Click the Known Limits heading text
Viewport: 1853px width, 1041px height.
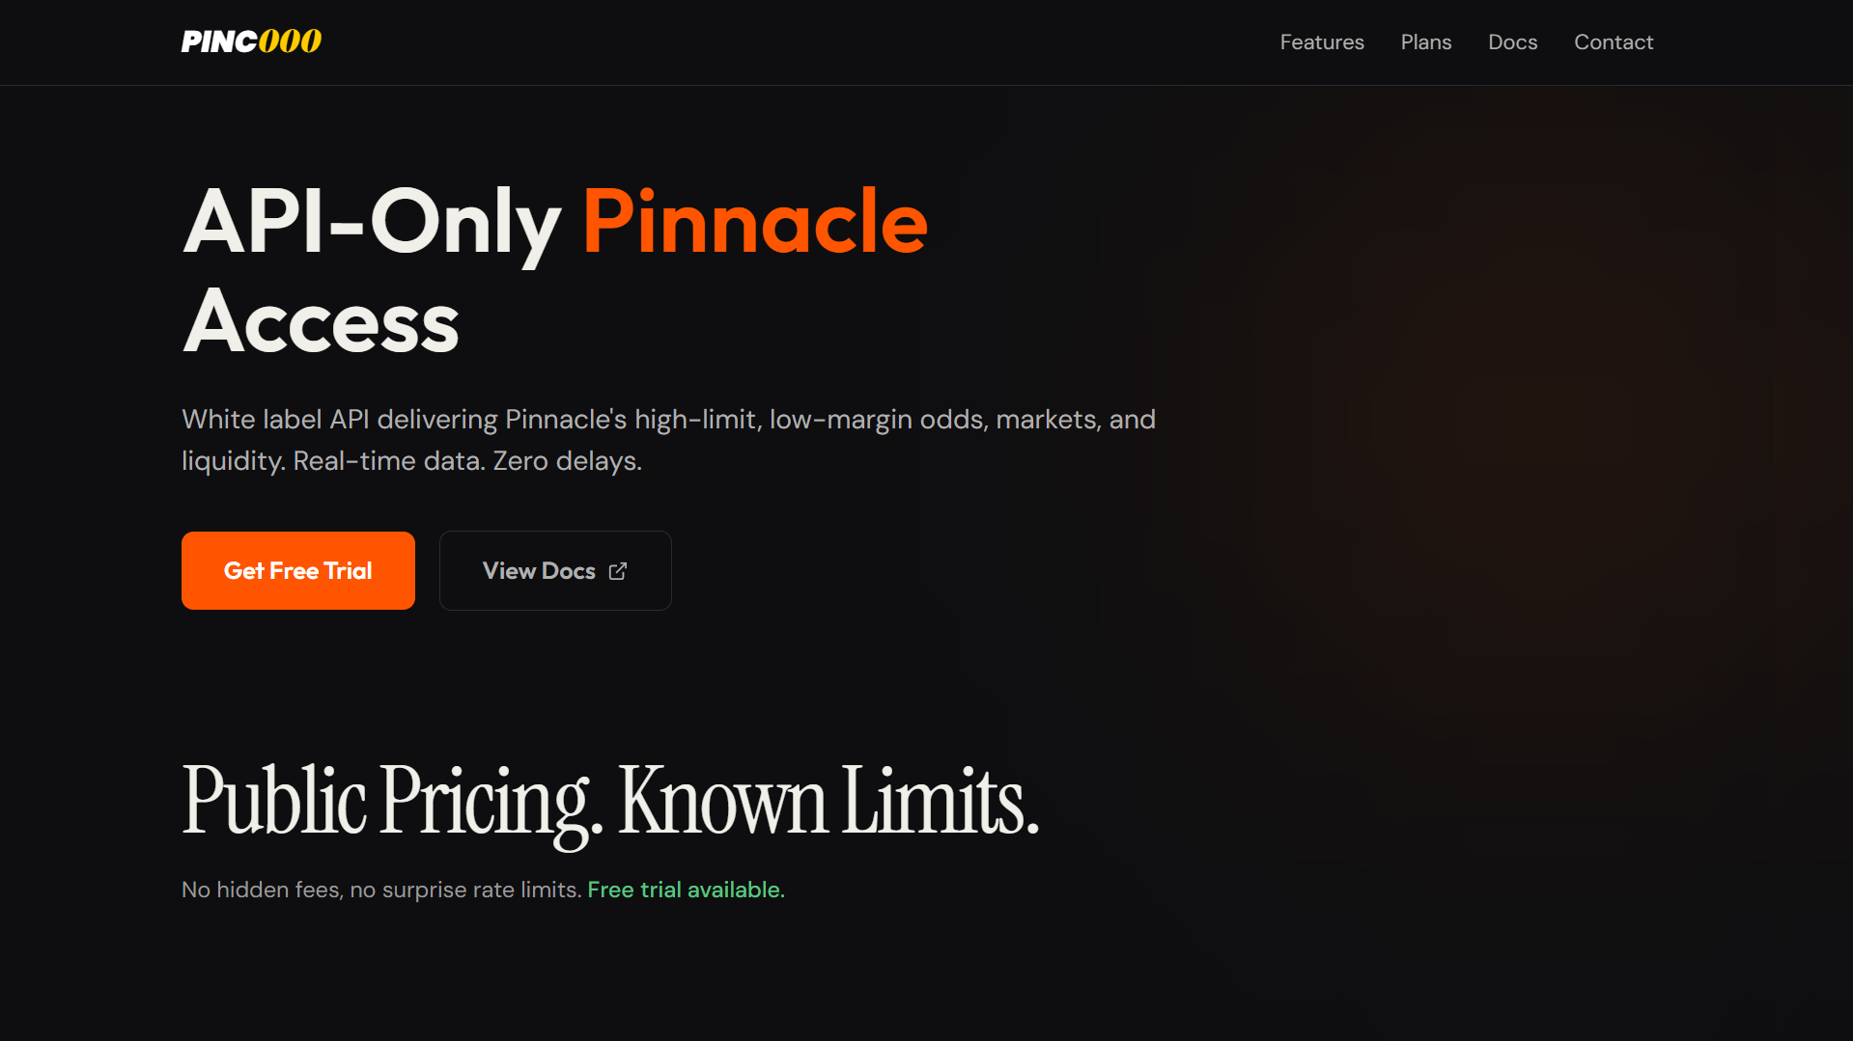(828, 801)
